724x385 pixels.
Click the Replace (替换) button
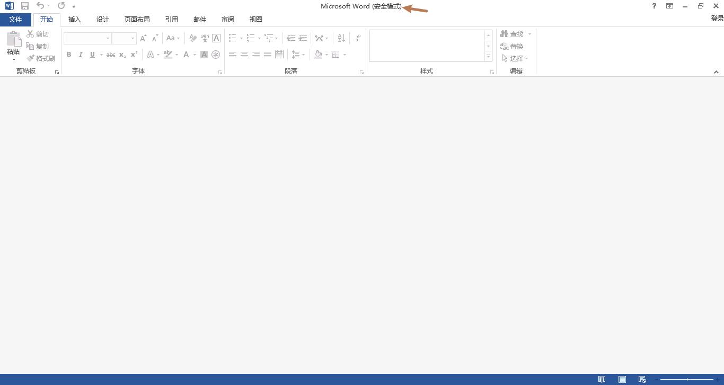(x=512, y=47)
